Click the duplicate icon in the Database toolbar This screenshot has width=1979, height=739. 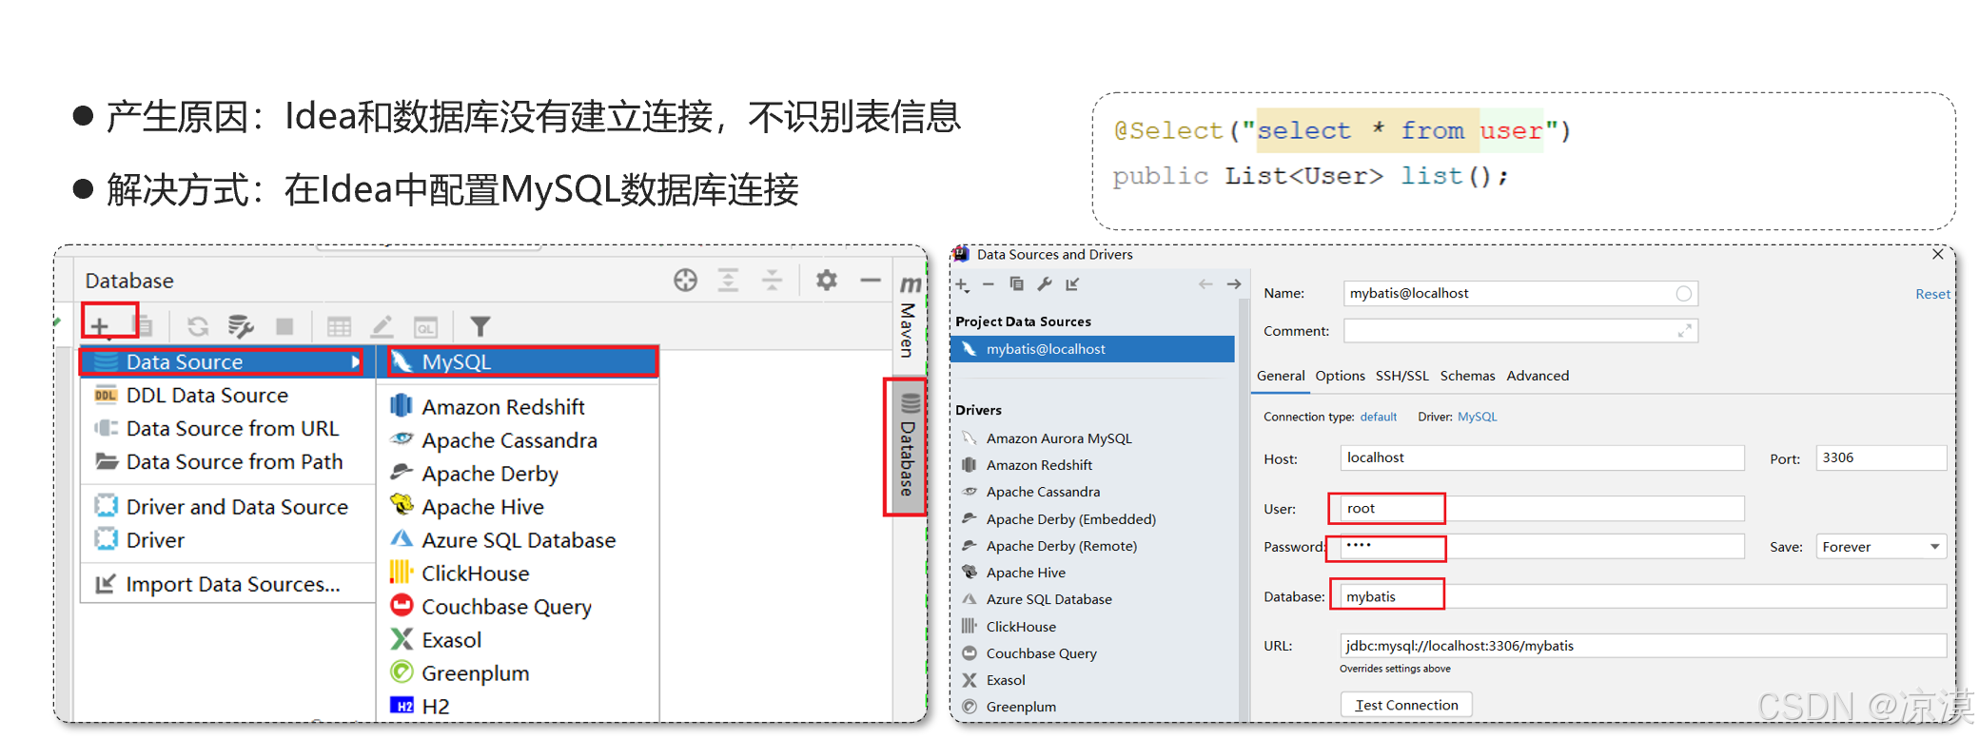[145, 326]
